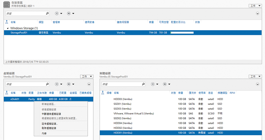
Task: Sort physical disks by 插槽 column
Action: point(109,93)
